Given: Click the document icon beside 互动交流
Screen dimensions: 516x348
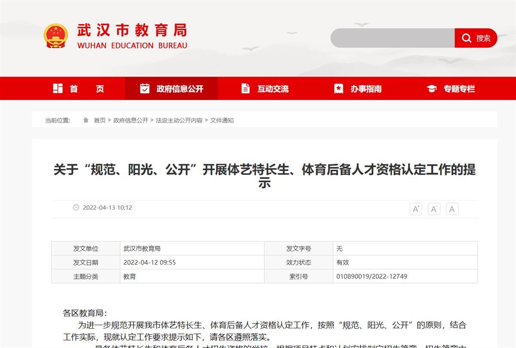Looking at the screenshot, I should coord(246,89).
